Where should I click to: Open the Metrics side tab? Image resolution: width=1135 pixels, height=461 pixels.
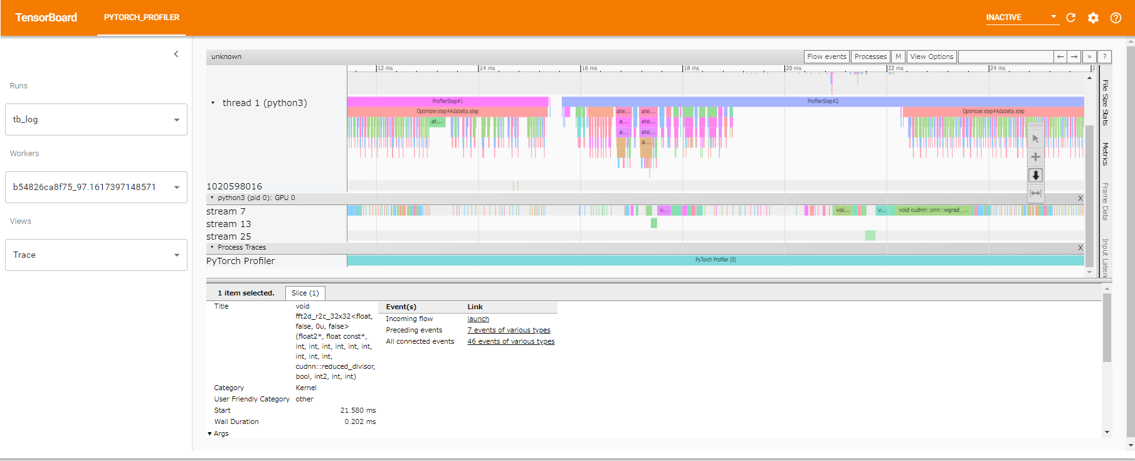[x=1105, y=154]
